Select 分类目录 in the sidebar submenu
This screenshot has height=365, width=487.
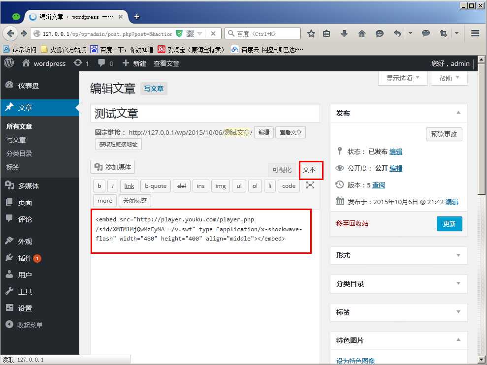click(19, 153)
